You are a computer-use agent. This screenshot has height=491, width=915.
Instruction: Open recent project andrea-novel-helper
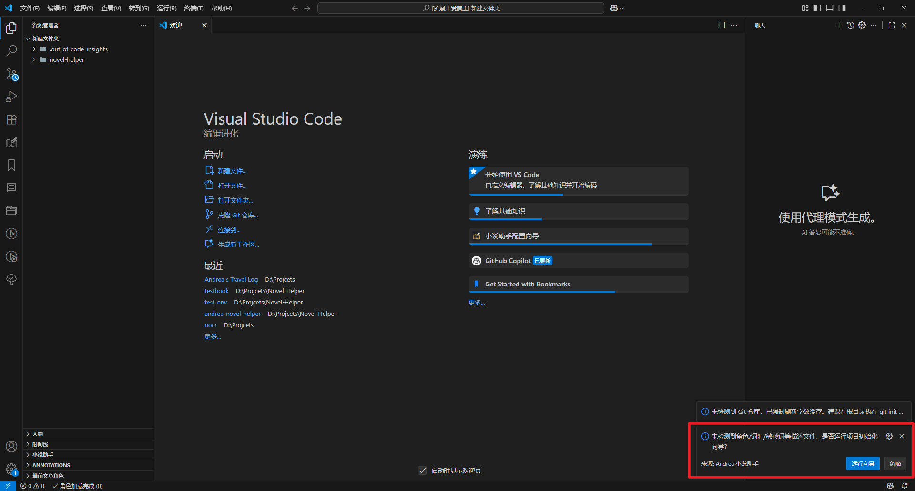[233, 314]
